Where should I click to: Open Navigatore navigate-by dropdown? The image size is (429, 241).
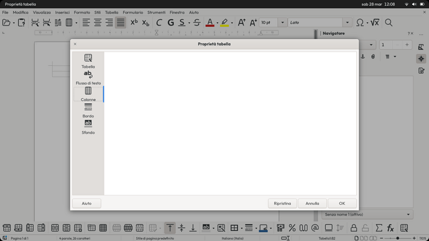click(371, 45)
